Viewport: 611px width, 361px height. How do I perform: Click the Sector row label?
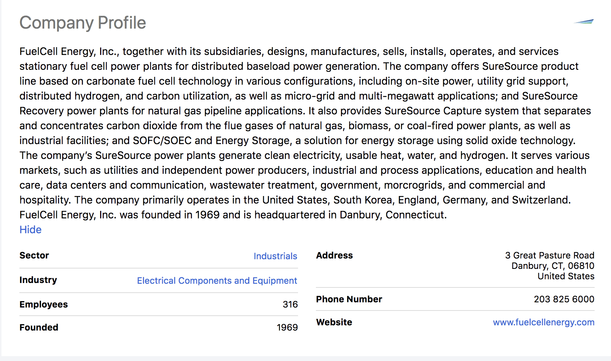[x=34, y=255]
